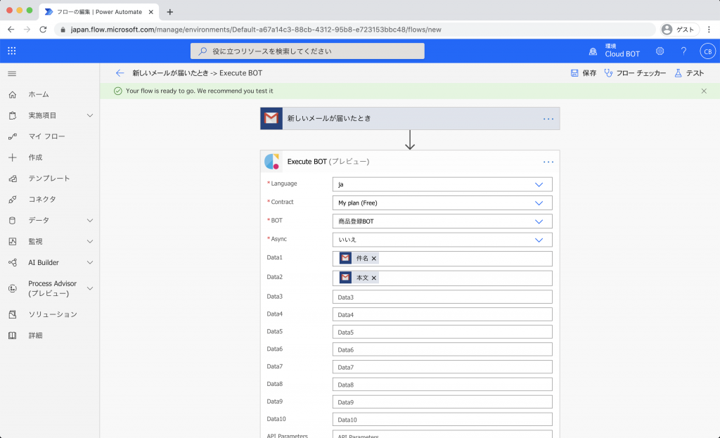Click the 実施項目 clipboard icon
Screen dimensions: 720x438
tap(13, 116)
